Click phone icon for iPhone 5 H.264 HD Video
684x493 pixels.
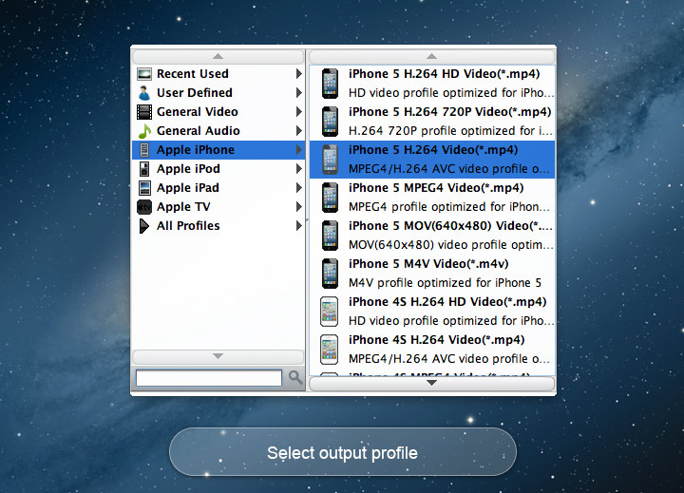point(330,84)
